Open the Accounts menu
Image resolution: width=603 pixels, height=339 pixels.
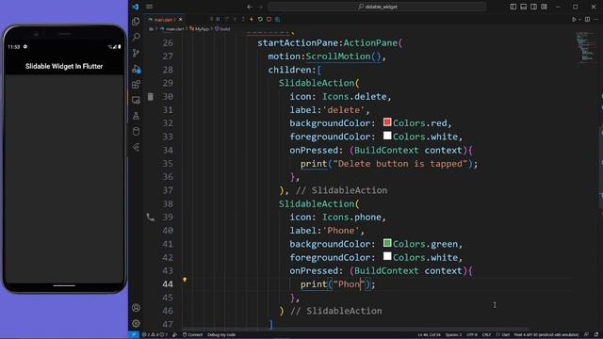136,308
